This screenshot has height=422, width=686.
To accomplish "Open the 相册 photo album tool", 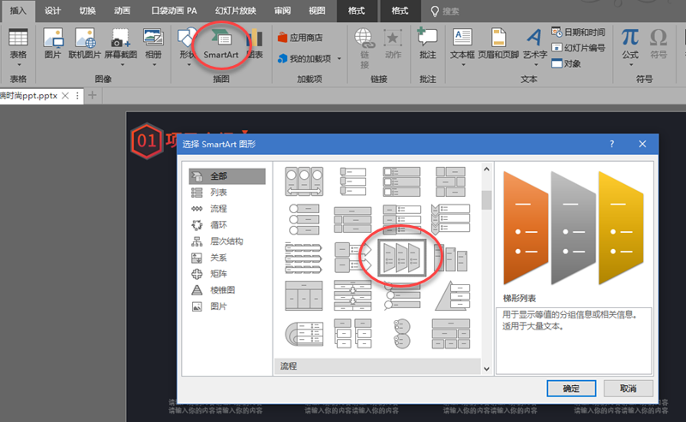I will click(x=153, y=44).
